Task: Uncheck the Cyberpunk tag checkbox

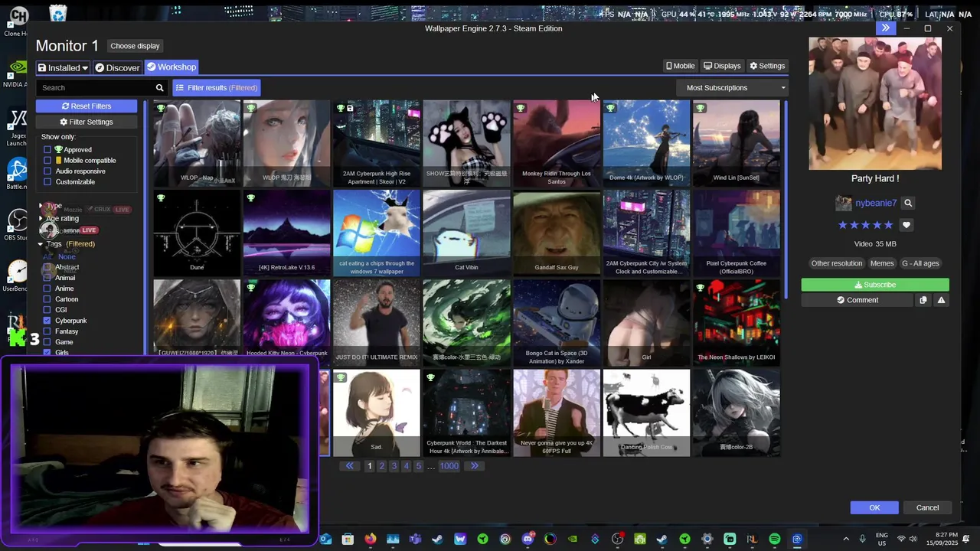Action: [47, 321]
